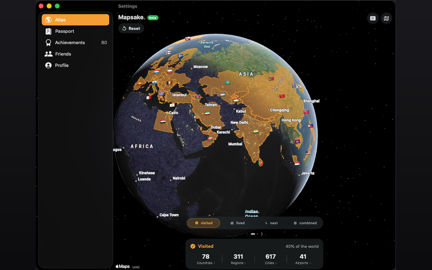Click the Azerbaijan flag on globe

197,96
